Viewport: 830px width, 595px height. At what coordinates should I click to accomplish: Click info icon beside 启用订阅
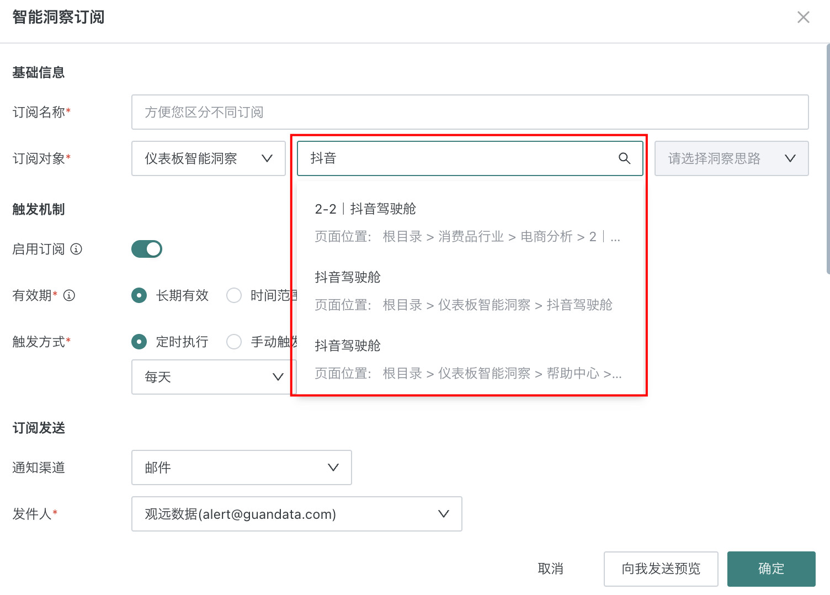77,249
